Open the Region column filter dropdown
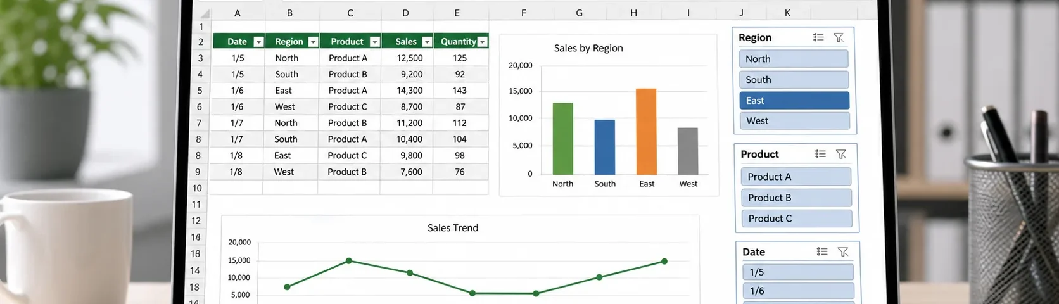The width and height of the screenshot is (1059, 304). 313,42
